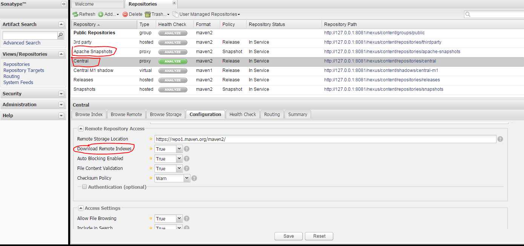Edit the Remote Storage Location field
The height and width of the screenshot is (246, 524).
pyautogui.click(x=325, y=139)
